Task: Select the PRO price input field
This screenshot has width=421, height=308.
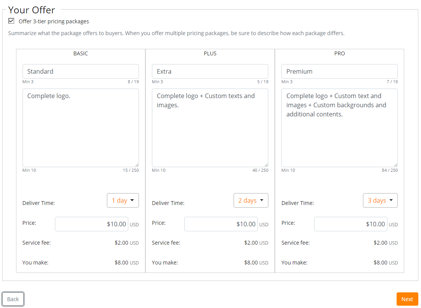Action: point(350,224)
